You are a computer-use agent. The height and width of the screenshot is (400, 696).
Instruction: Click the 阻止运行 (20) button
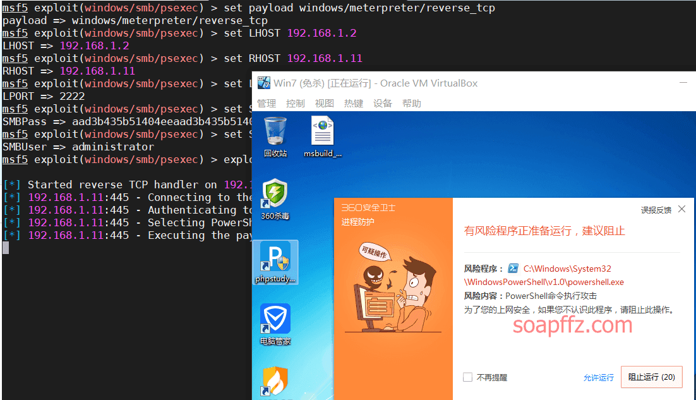coord(651,377)
